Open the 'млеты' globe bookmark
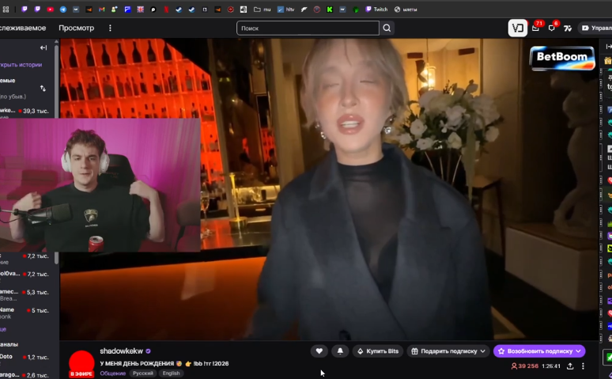The height and width of the screenshot is (379, 612). point(406,9)
